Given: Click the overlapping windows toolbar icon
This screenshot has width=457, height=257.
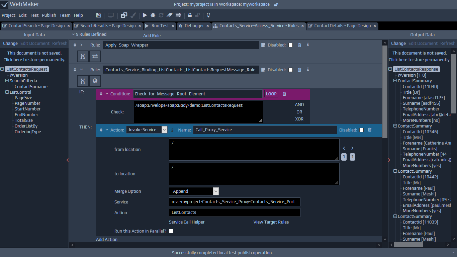Looking at the screenshot, I should click(124, 15).
